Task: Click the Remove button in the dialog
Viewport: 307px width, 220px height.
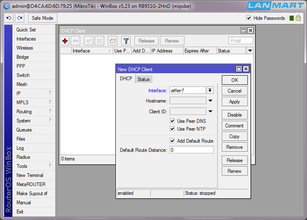Action: coord(235,147)
